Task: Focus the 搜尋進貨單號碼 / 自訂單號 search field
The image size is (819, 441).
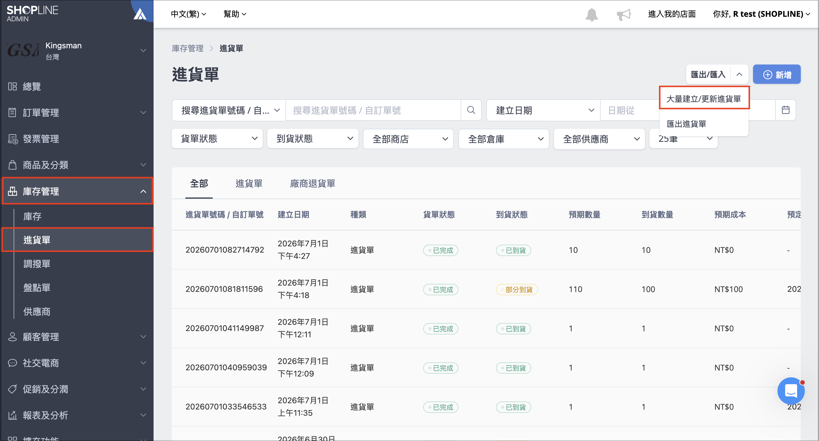Action: point(374,110)
